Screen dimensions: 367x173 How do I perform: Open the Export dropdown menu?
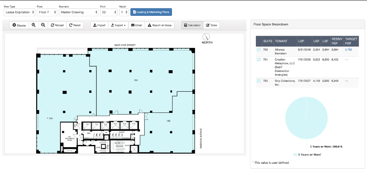118,25
